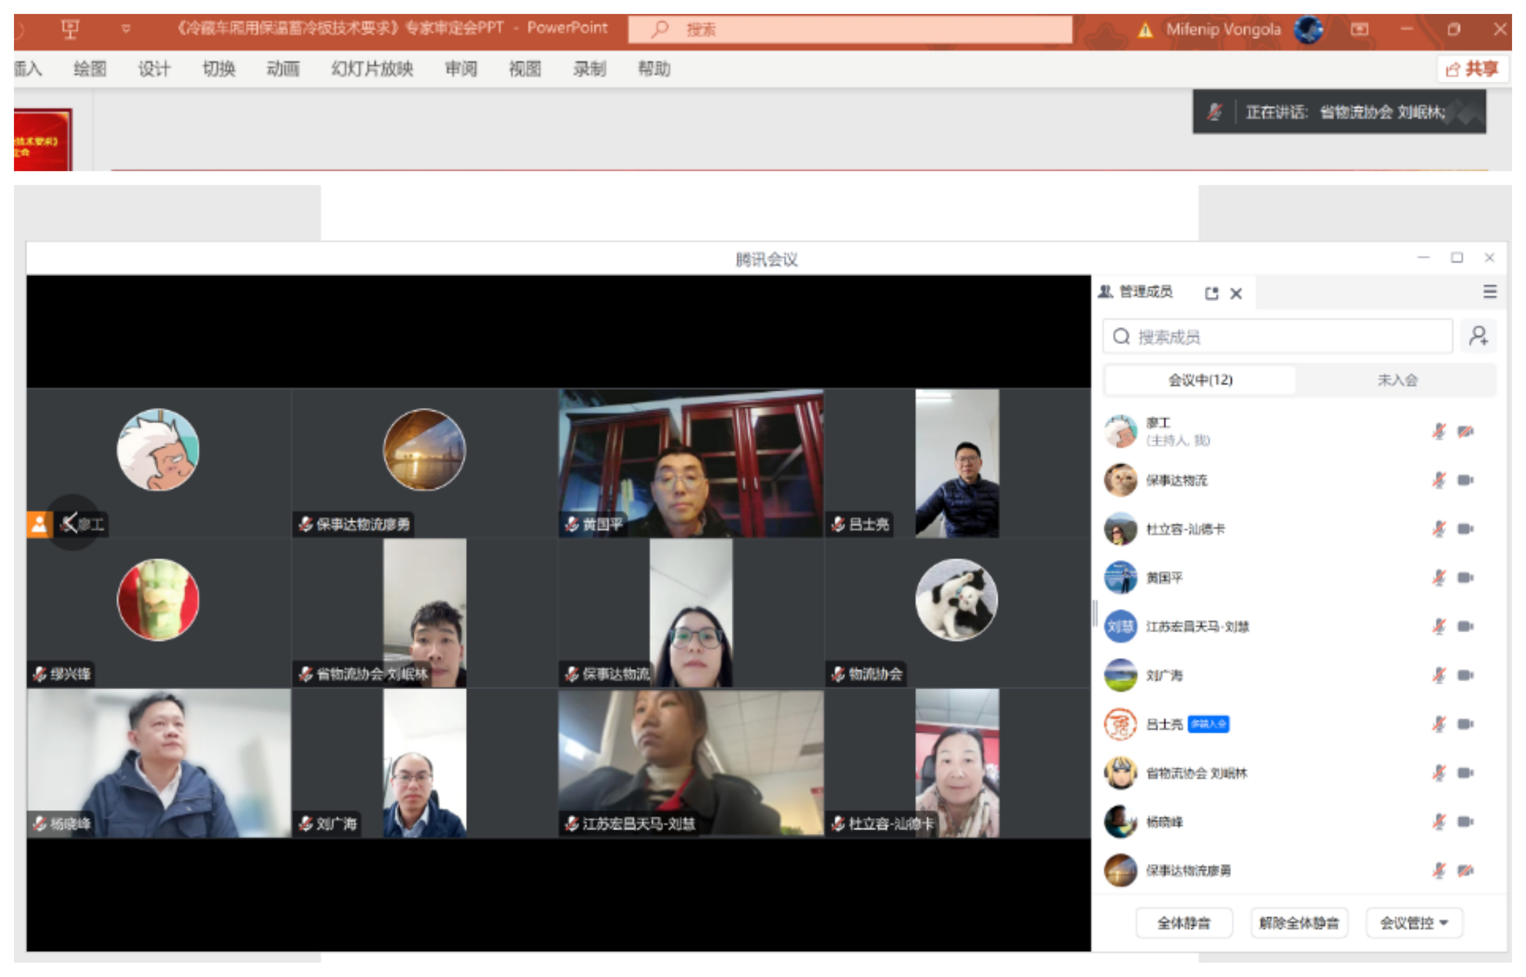Toggle microphone for 杜立容-汕德卡
Viewport: 1526px width, 977px height.
(1439, 529)
